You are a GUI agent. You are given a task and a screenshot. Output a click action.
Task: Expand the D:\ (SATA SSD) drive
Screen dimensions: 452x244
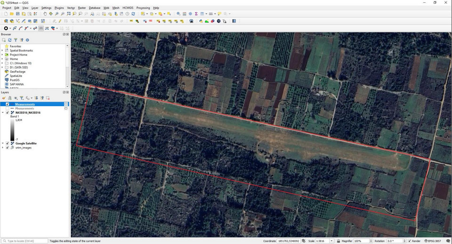tap(2, 67)
